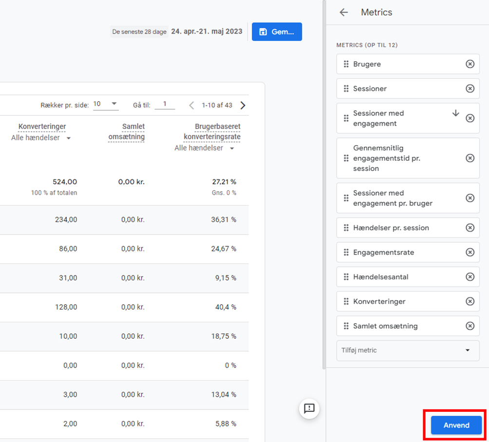Remove the Brugere metric
Screen dimensions: 489x442
click(x=470, y=64)
